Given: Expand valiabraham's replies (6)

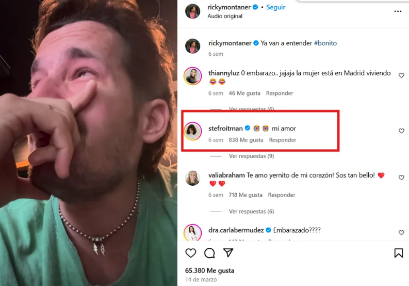Looking at the screenshot, I should (252, 211).
